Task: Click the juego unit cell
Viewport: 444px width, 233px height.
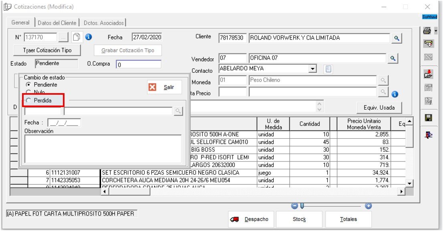Action: coord(273,173)
